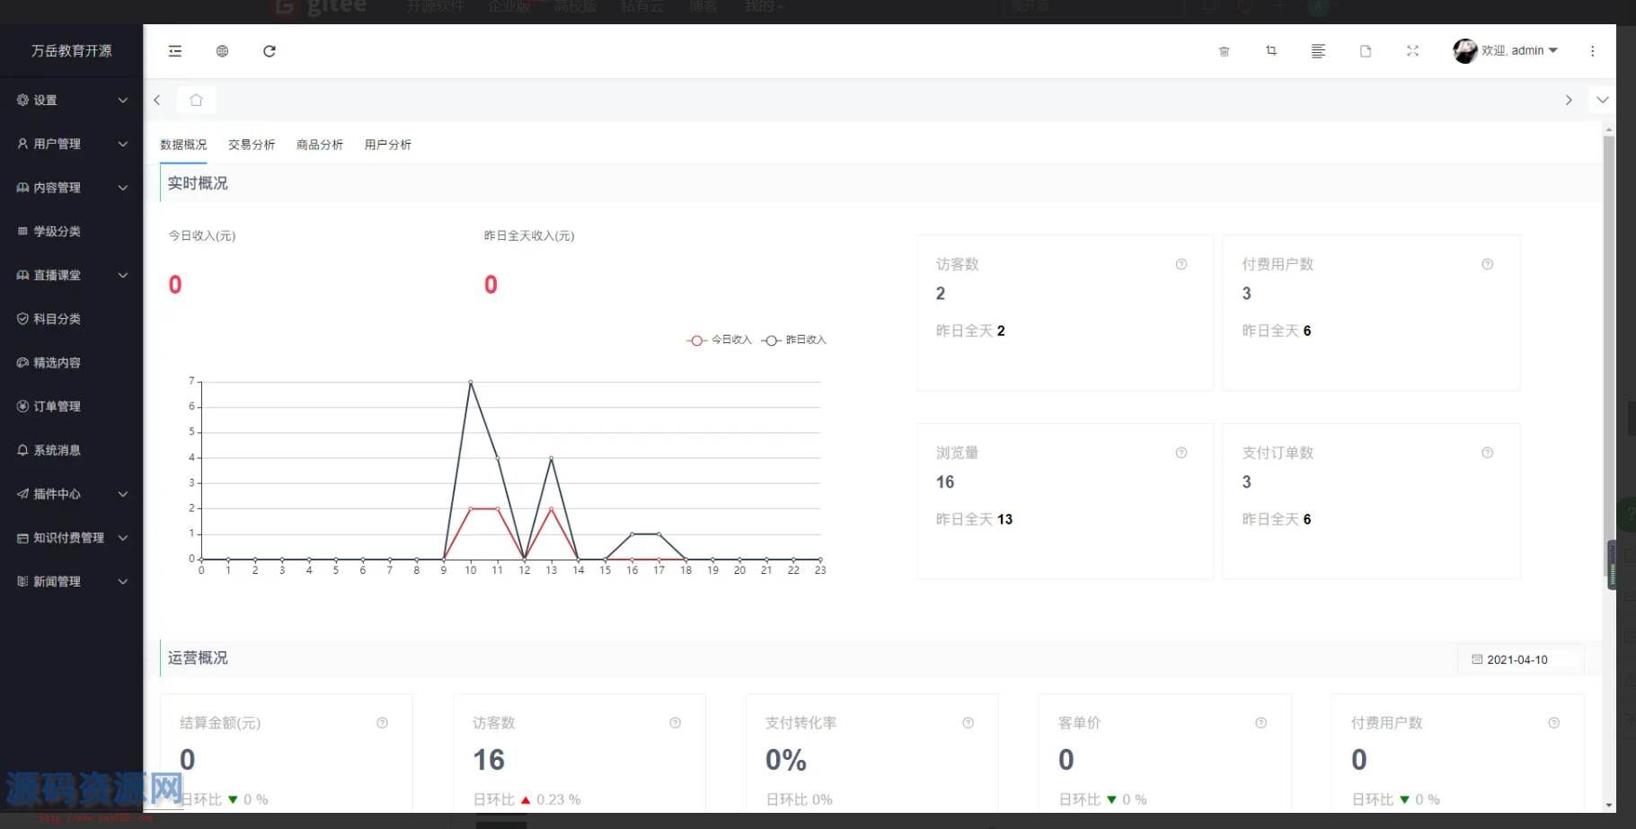
Task: Open the 用户分析 tab
Action: pyautogui.click(x=387, y=144)
